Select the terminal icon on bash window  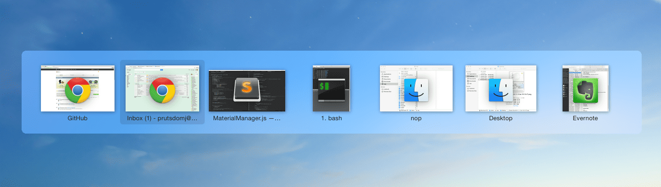pos(331,90)
